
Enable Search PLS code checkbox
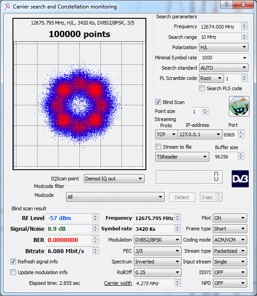pos(202,88)
